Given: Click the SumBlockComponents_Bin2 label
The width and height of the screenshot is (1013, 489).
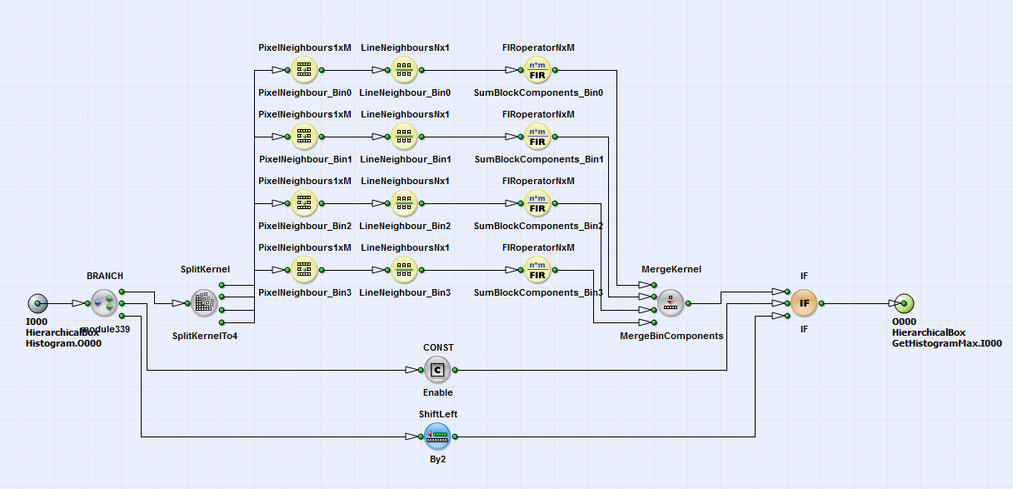Looking at the screenshot, I should (538, 226).
